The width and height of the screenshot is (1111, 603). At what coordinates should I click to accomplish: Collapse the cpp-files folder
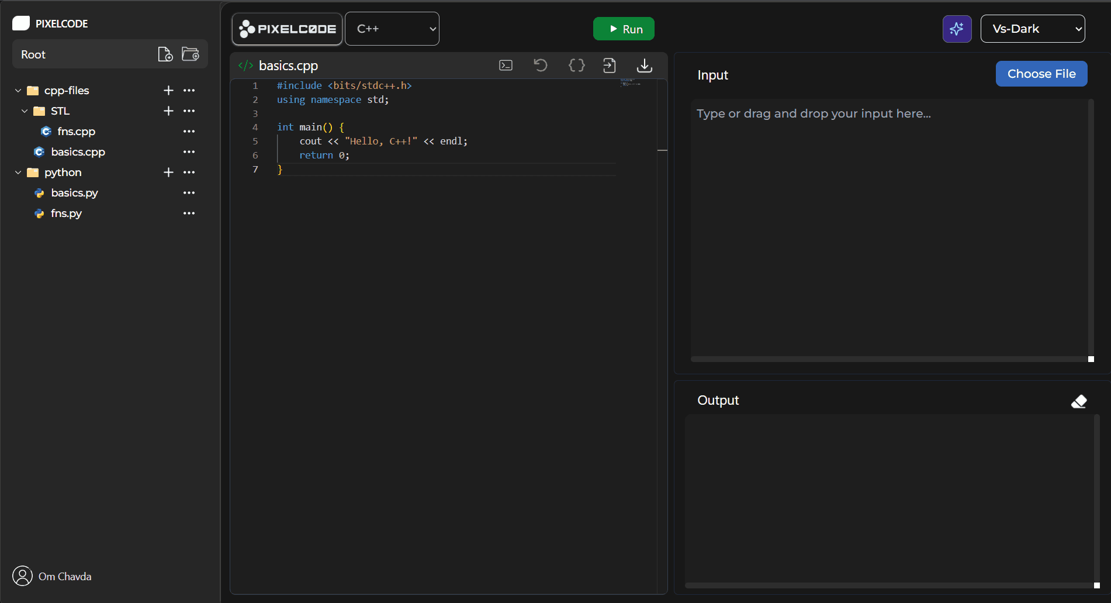[x=18, y=91]
